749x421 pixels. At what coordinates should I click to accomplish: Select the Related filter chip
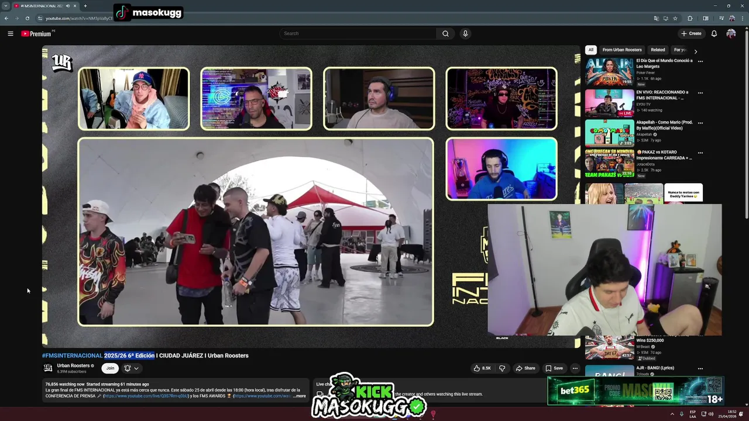point(658,50)
